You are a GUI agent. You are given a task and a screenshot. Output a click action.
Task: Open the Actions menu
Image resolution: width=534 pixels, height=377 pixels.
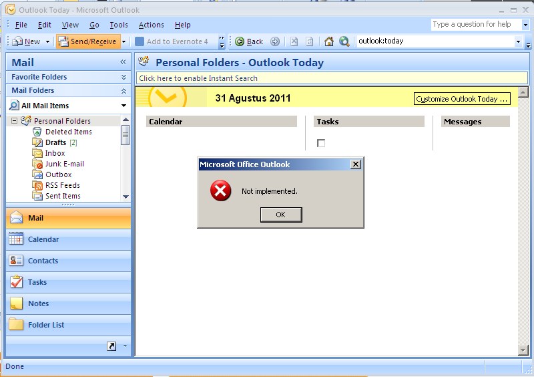(x=151, y=25)
